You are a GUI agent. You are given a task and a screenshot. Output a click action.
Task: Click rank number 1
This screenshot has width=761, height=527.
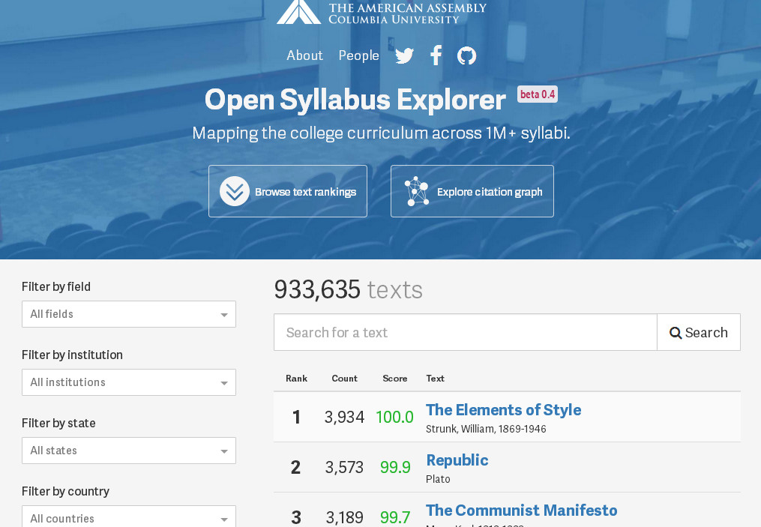[296, 418]
